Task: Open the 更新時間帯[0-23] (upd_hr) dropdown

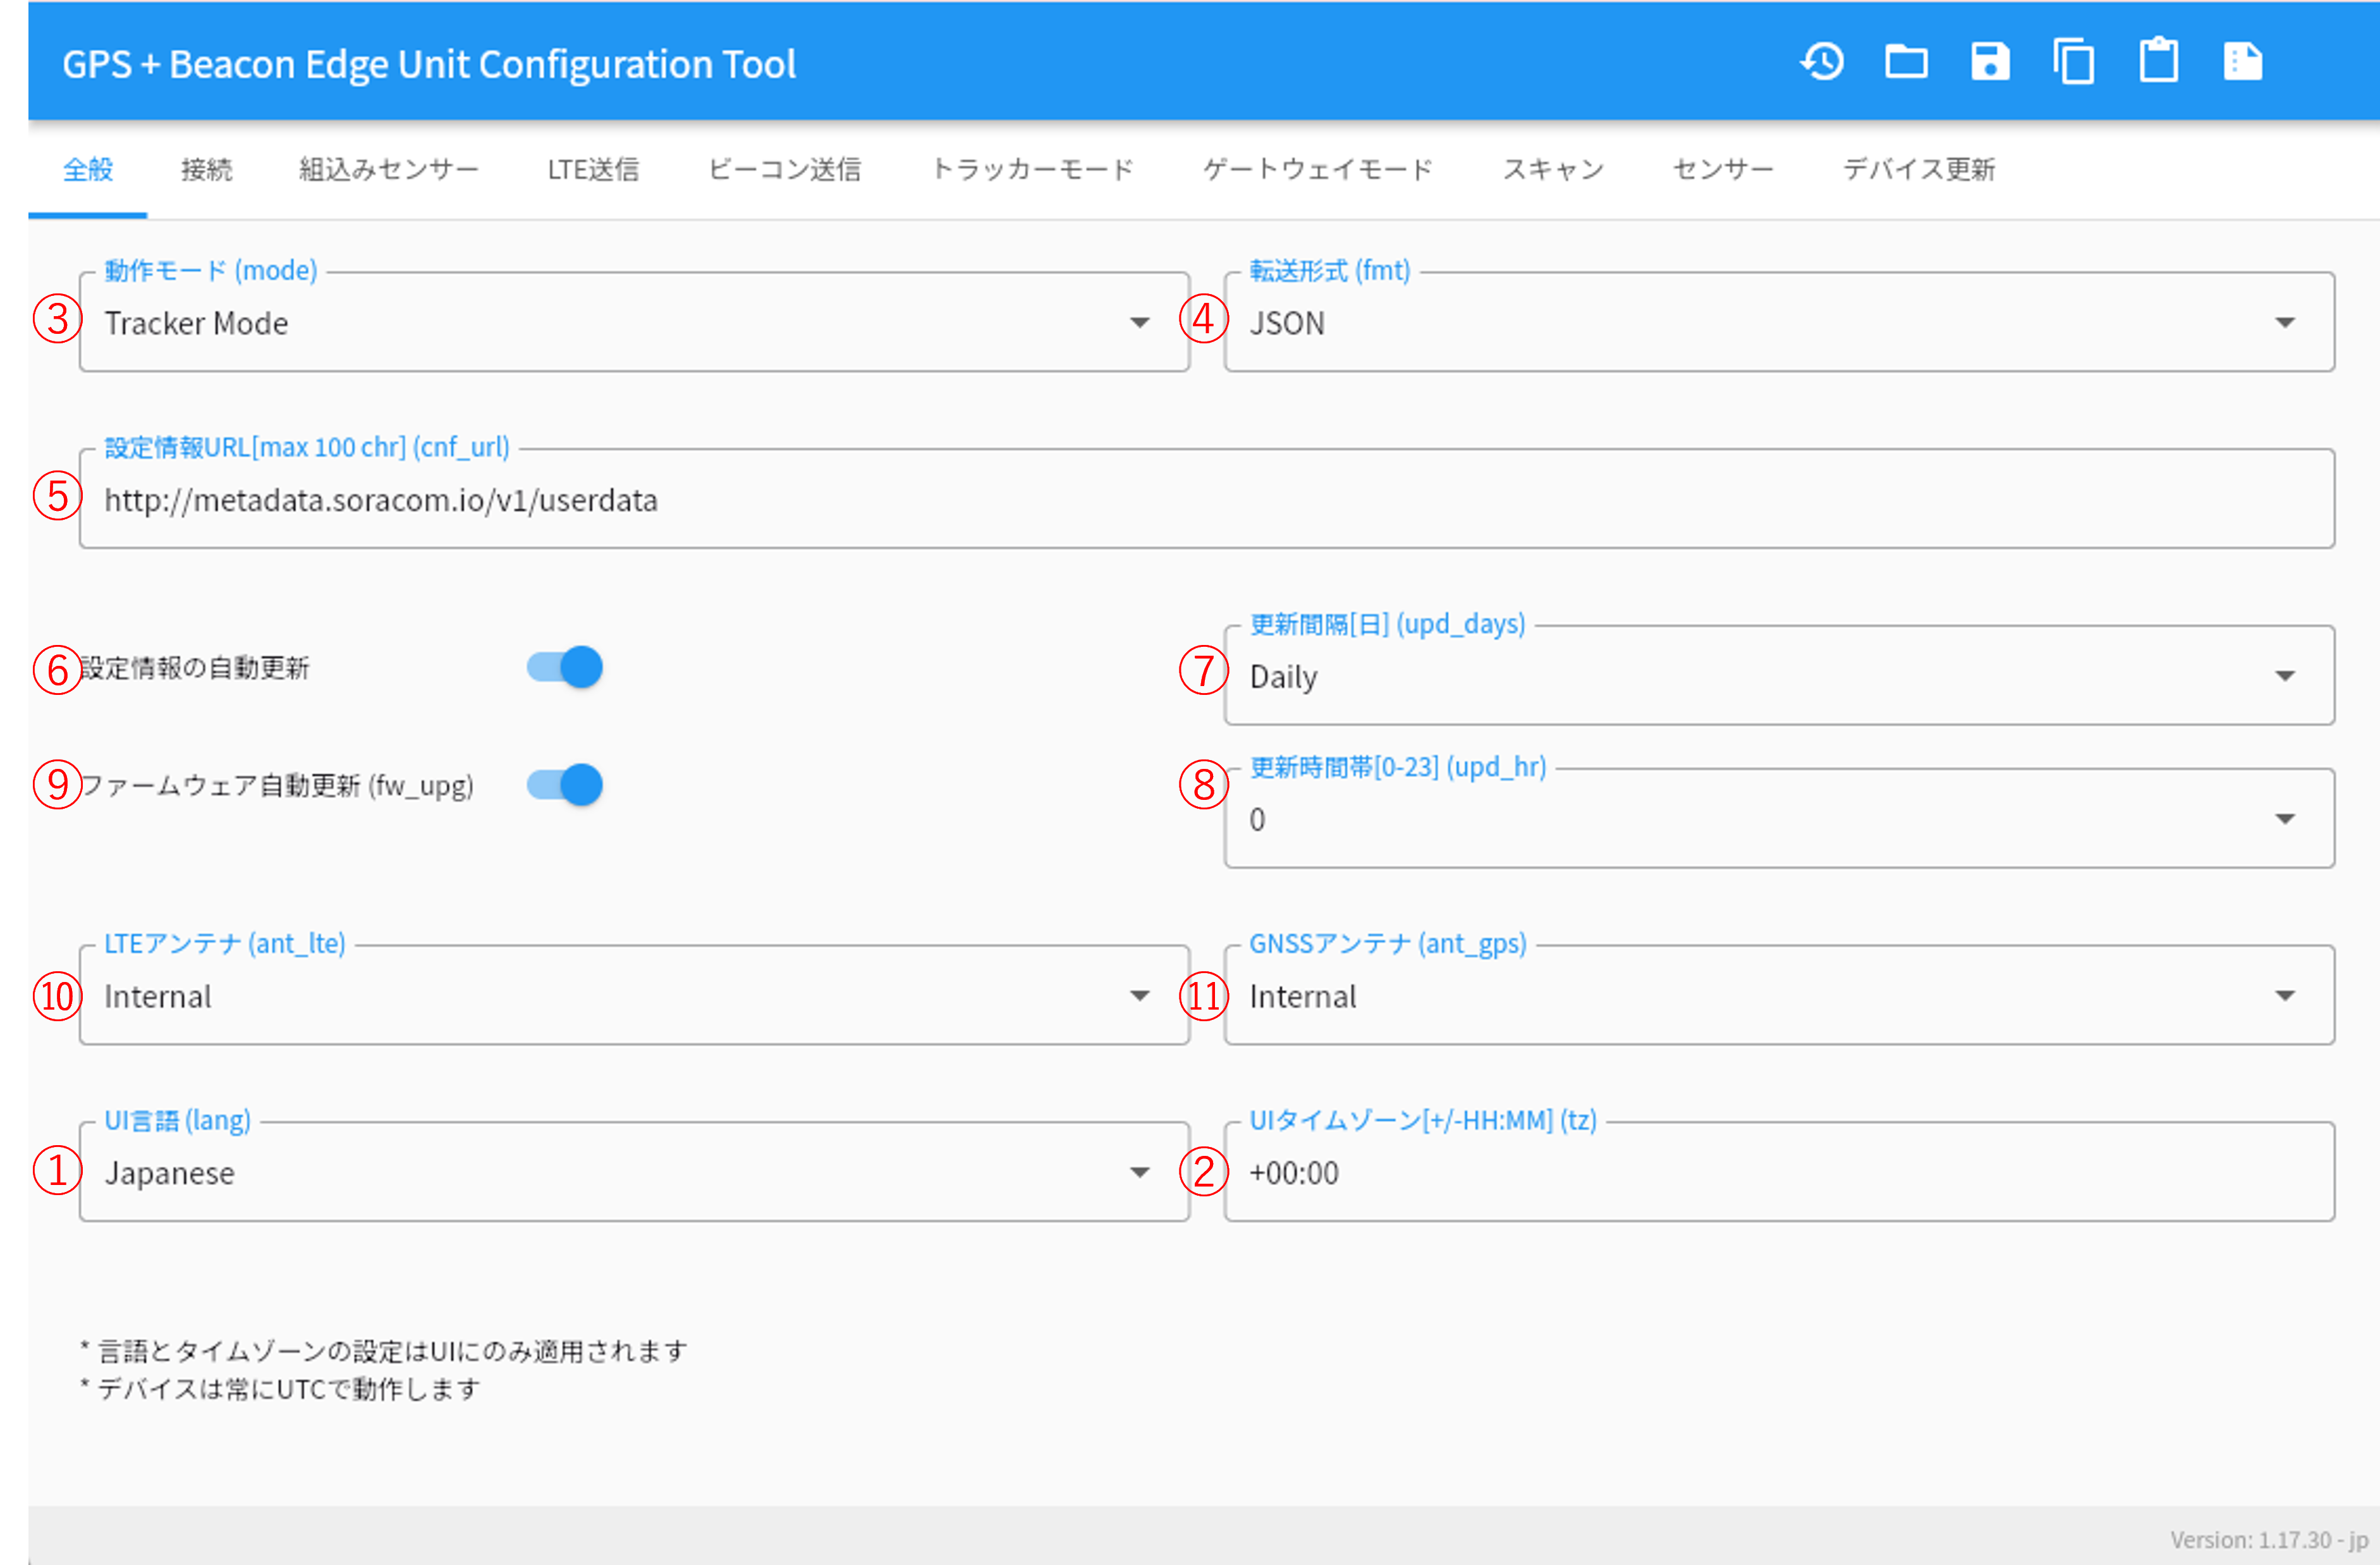Action: (1779, 818)
